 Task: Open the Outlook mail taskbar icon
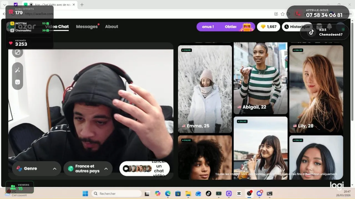[198, 193]
